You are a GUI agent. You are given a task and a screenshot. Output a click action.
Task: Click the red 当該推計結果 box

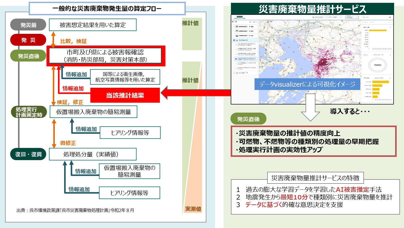[x=125, y=95]
